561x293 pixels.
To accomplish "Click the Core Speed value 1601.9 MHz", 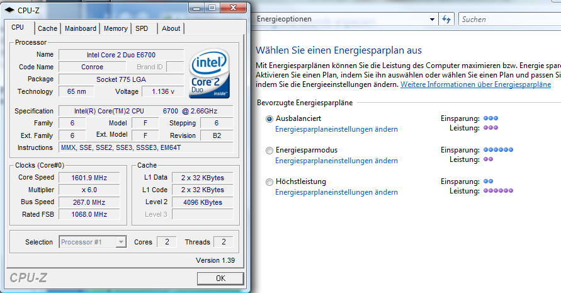I will click(89, 178).
